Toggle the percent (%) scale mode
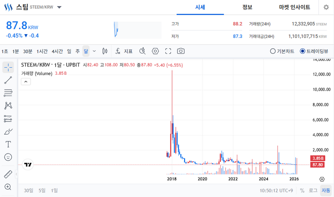The height and width of the screenshot is (197, 334). click(302, 190)
